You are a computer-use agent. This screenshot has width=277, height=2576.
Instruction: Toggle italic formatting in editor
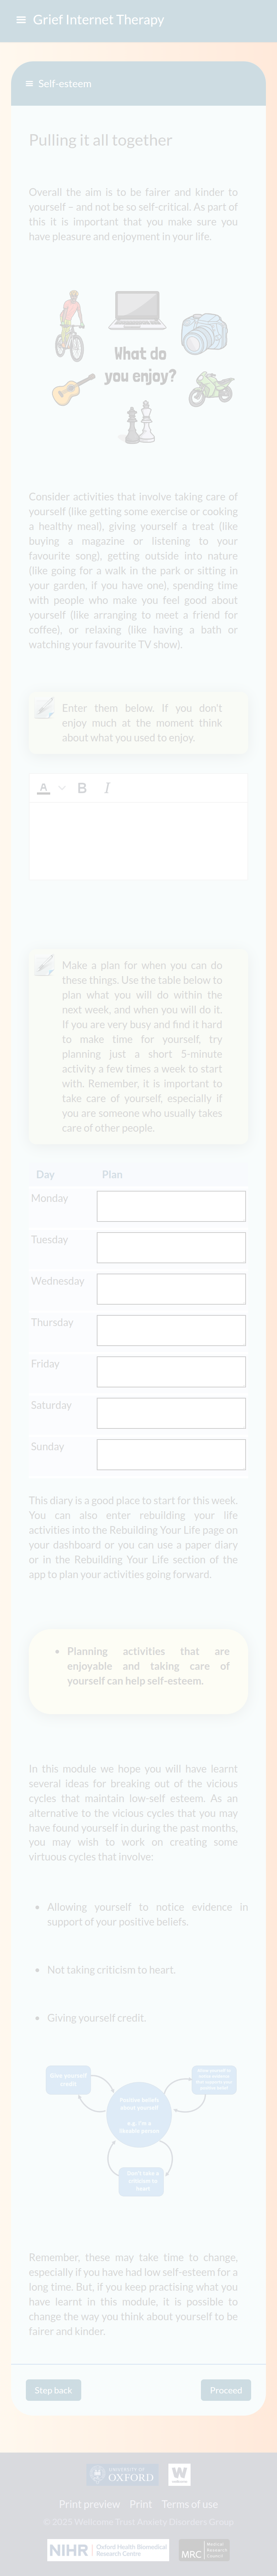107,788
